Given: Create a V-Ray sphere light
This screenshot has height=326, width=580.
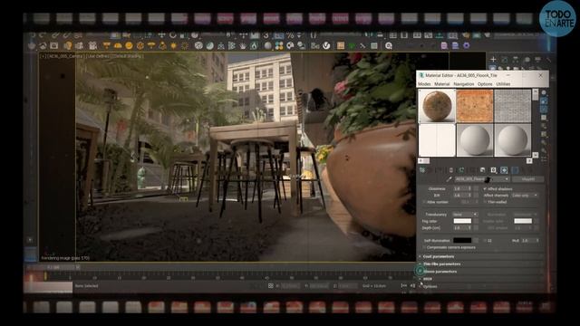Looking at the screenshot, I should (x=129, y=46).
